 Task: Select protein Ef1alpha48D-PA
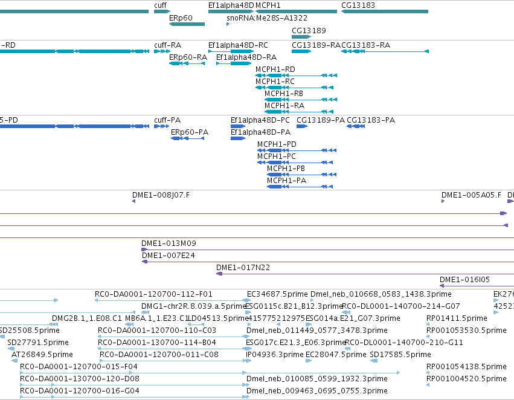(x=238, y=138)
